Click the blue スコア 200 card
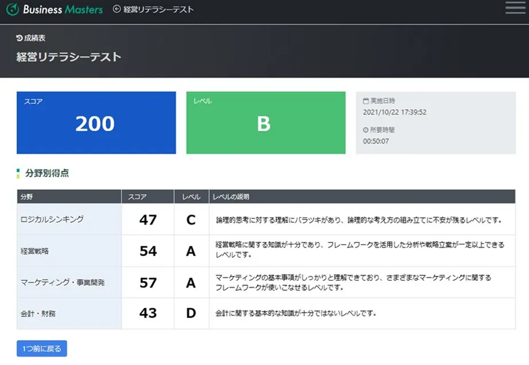The width and height of the screenshot is (529, 365). (96, 123)
